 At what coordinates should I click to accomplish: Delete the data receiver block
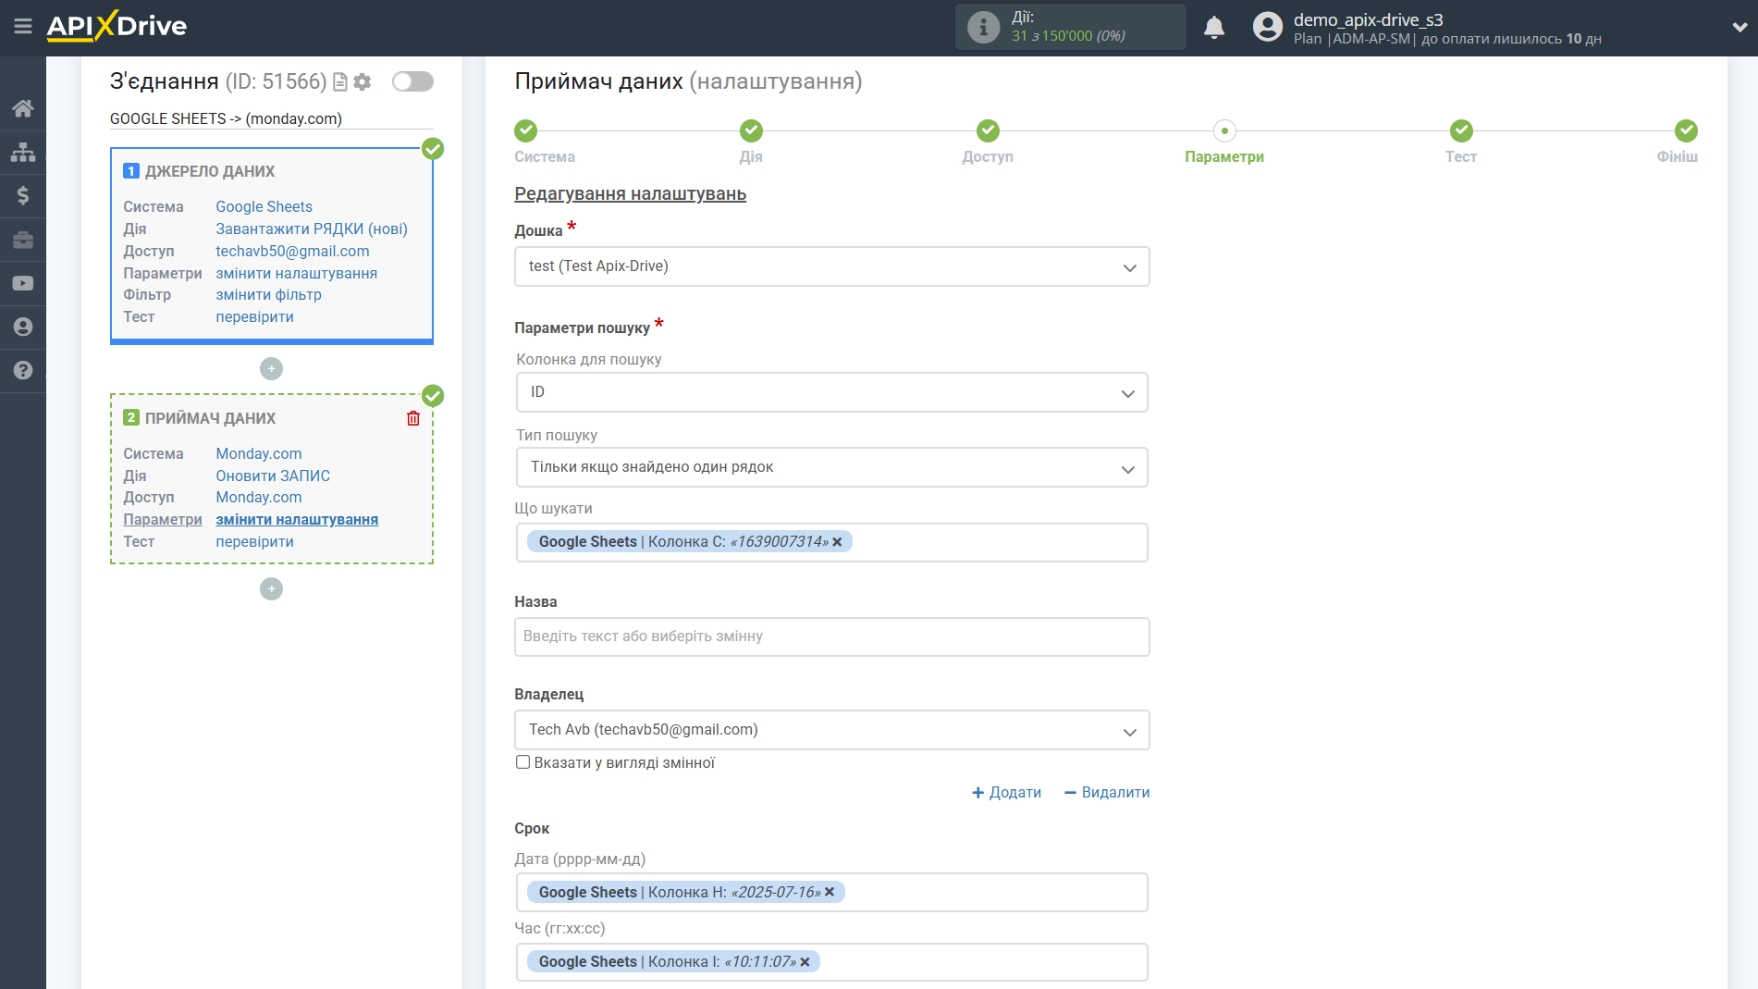point(413,418)
